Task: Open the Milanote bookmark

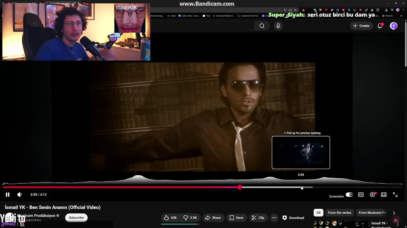Action: pyautogui.click(x=388, y=16)
